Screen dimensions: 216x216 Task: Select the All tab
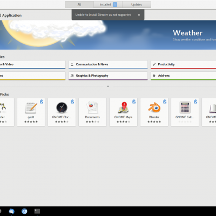(x=79, y=4)
